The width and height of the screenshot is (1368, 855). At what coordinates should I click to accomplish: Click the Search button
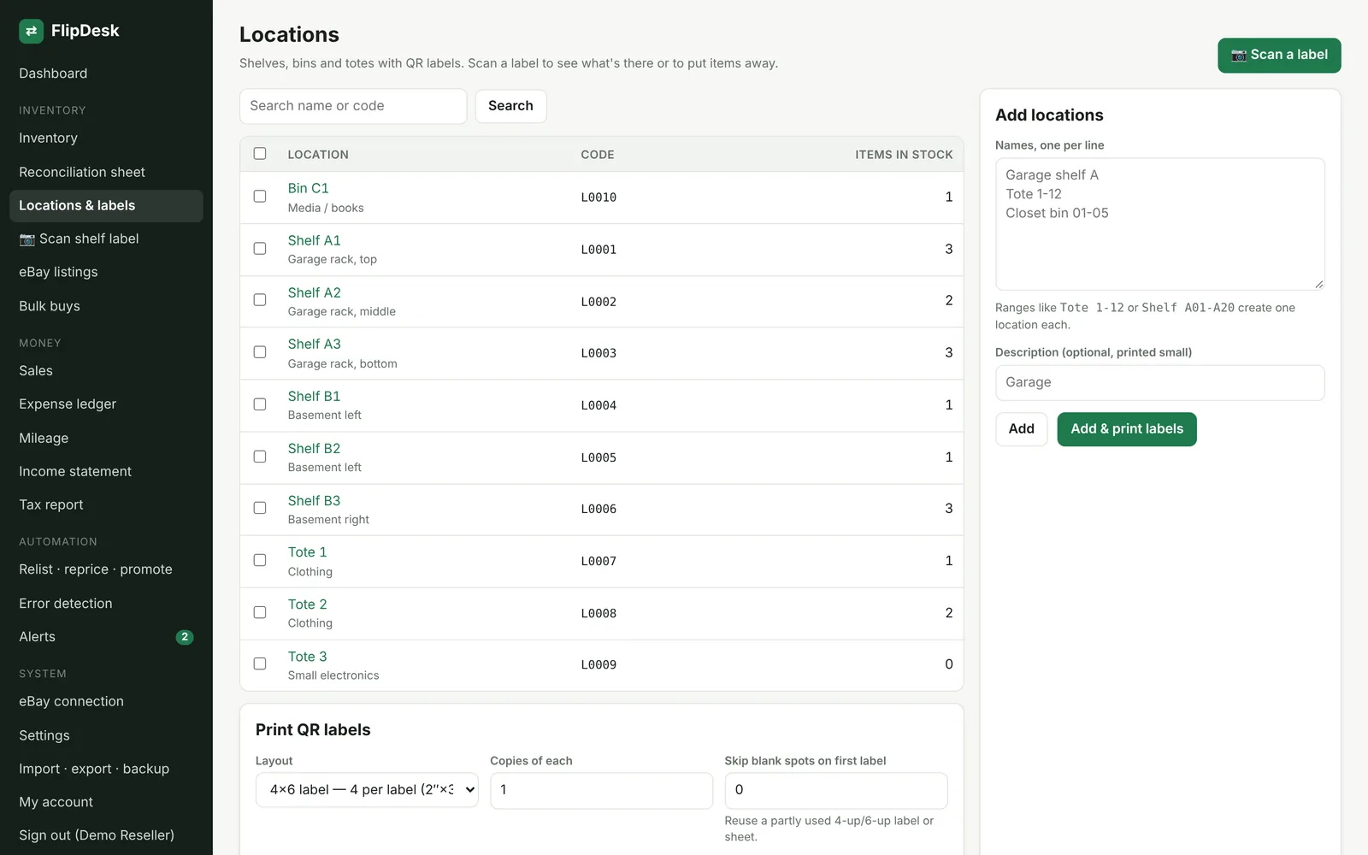pos(510,106)
